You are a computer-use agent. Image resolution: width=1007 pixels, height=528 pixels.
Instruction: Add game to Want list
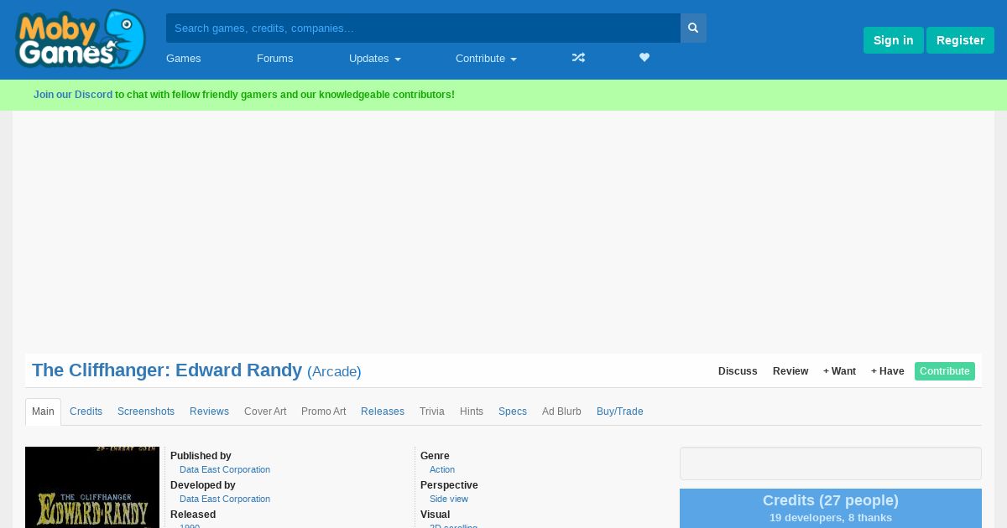839,371
